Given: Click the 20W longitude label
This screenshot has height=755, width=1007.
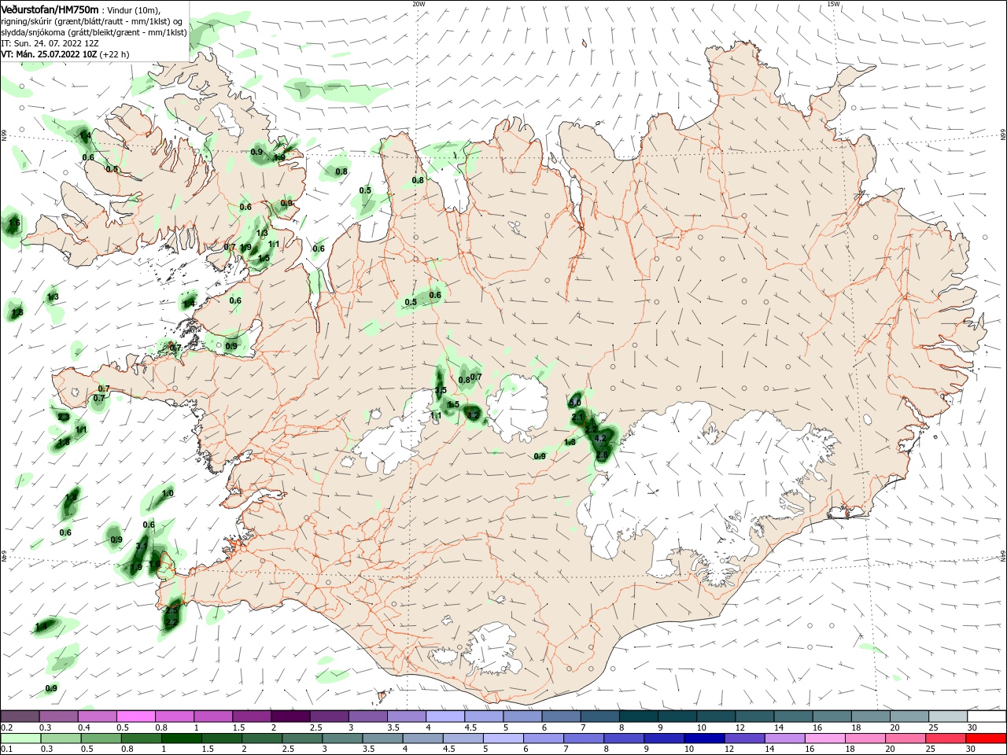Looking at the screenshot, I should [x=419, y=4].
